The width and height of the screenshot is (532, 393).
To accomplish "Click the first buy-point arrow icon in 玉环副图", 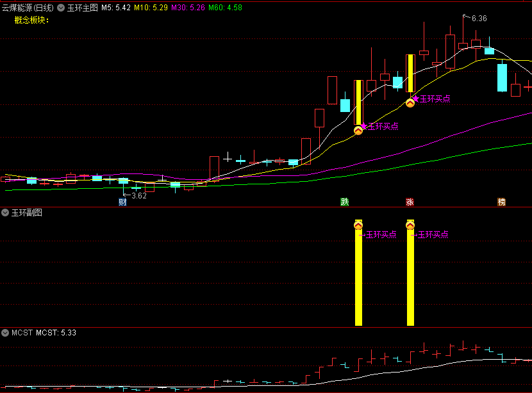I will tap(358, 225).
